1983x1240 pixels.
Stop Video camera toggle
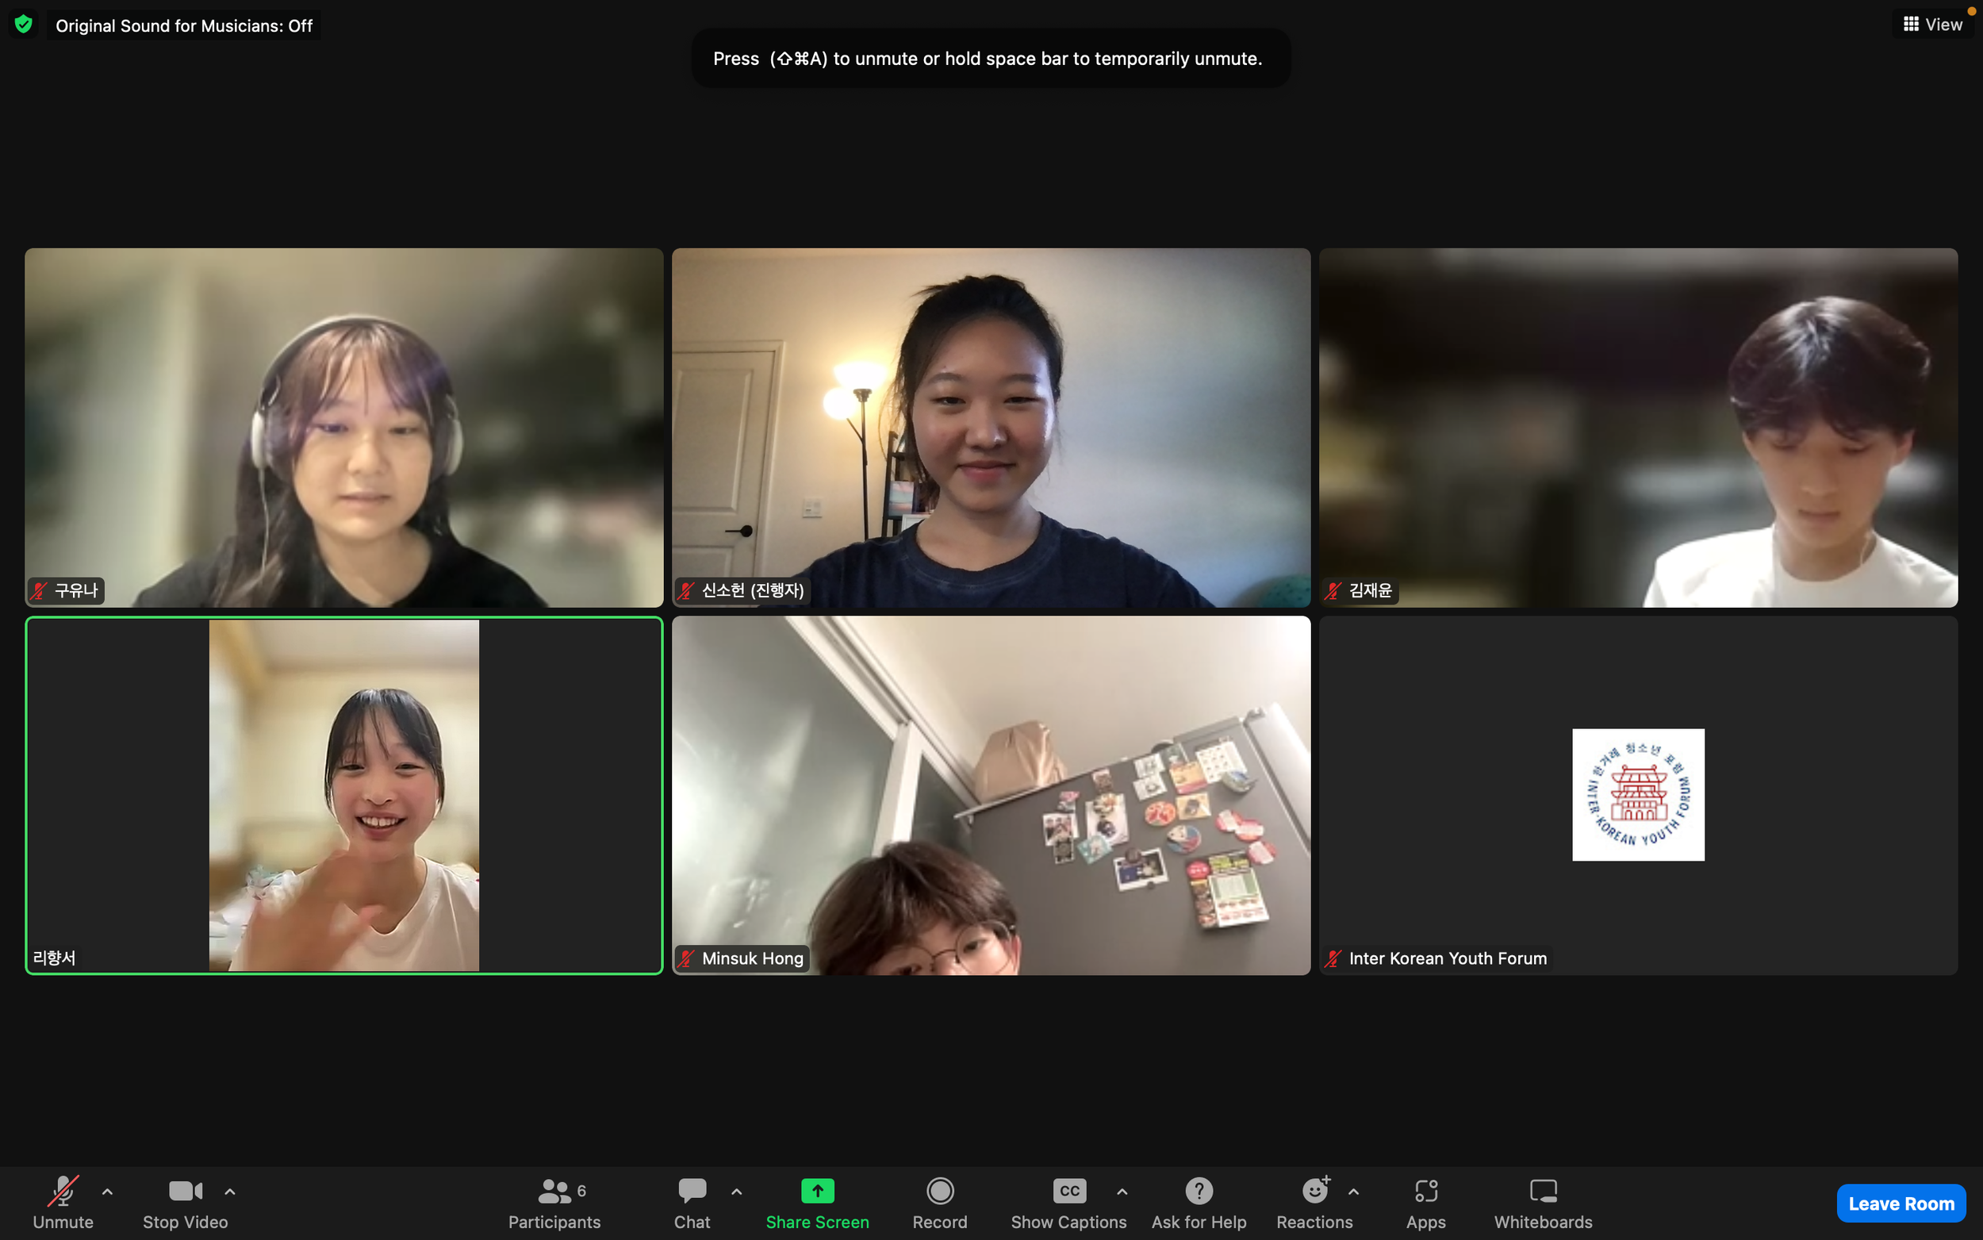coord(186,1191)
